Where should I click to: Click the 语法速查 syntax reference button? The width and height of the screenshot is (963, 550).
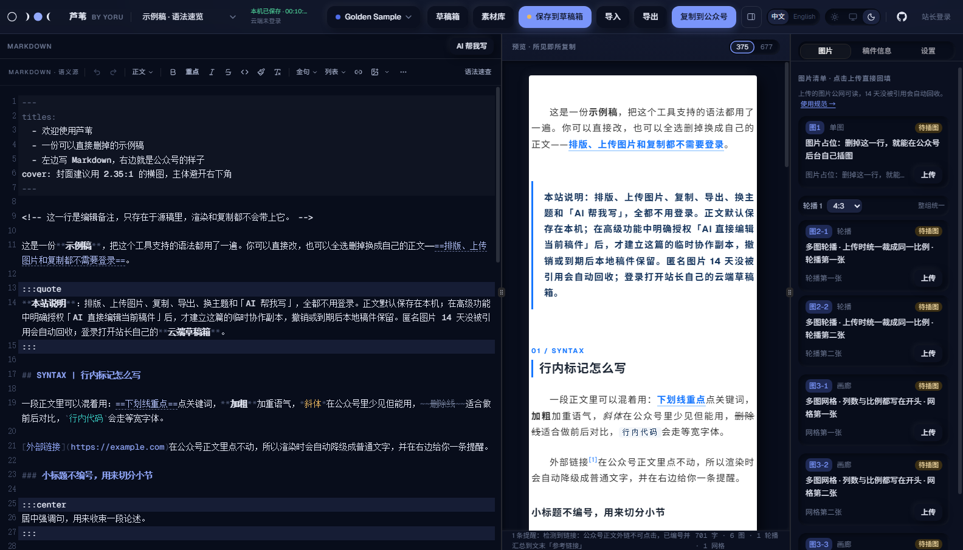(478, 72)
